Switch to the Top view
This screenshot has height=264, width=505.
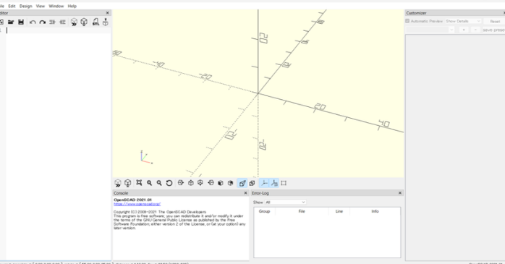[x=191, y=183]
